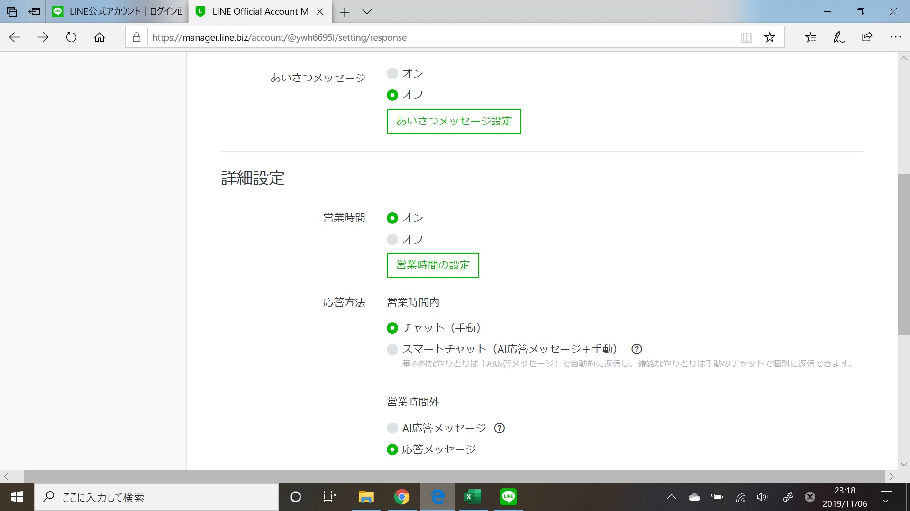Viewport: 910px width, 511px height.
Task: Open the volume speaker tray icon
Action: 762,497
